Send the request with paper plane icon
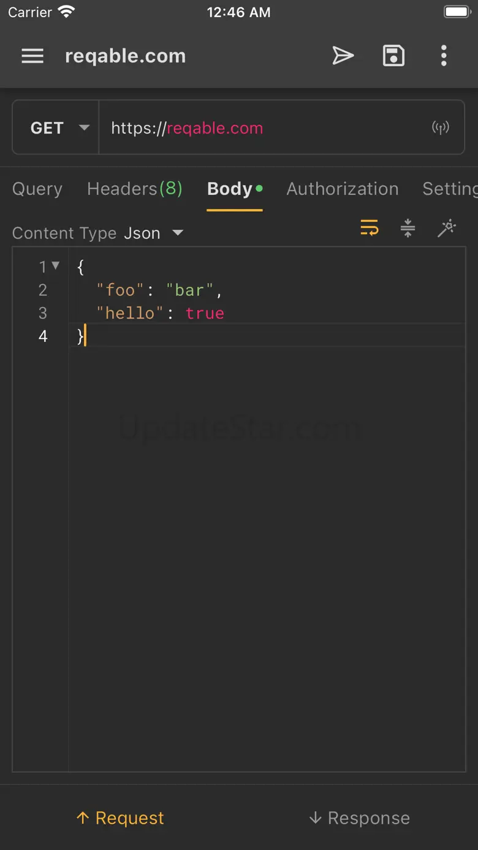The height and width of the screenshot is (850, 478). pyautogui.click(x=343, y=56)
